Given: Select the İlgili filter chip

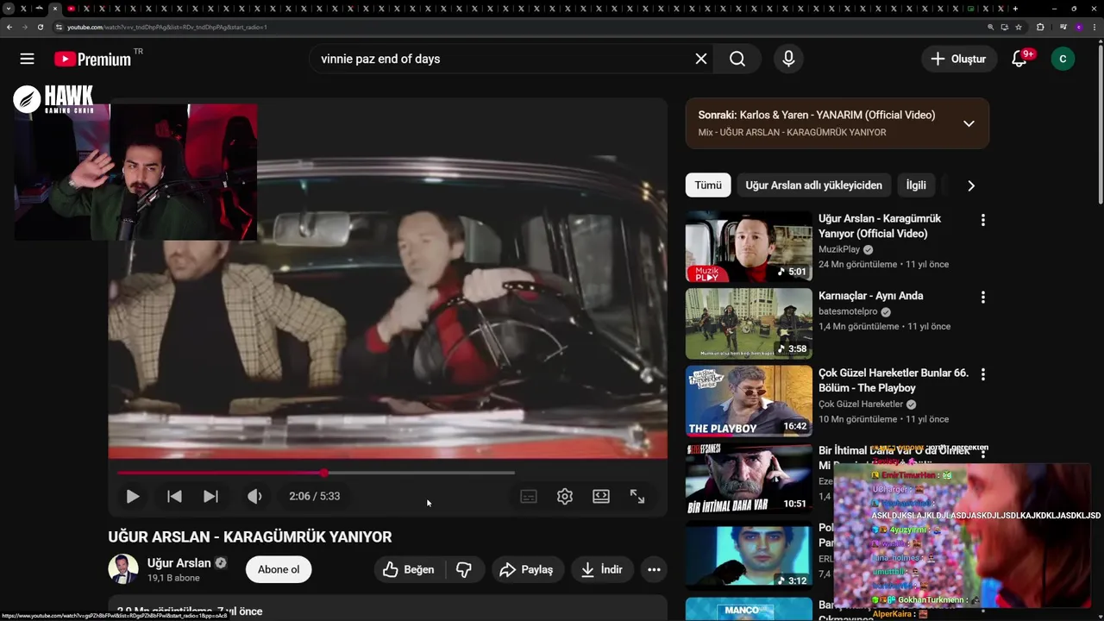Looking at the screenshot, I should click(916, 185).
